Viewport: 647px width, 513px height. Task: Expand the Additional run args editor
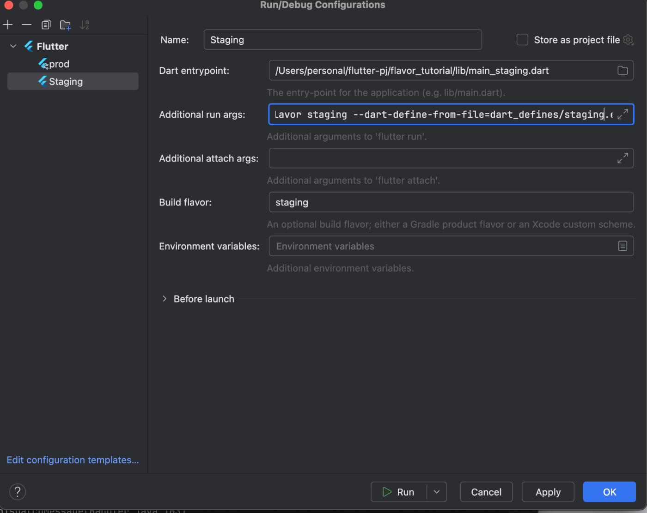point(623,114)
